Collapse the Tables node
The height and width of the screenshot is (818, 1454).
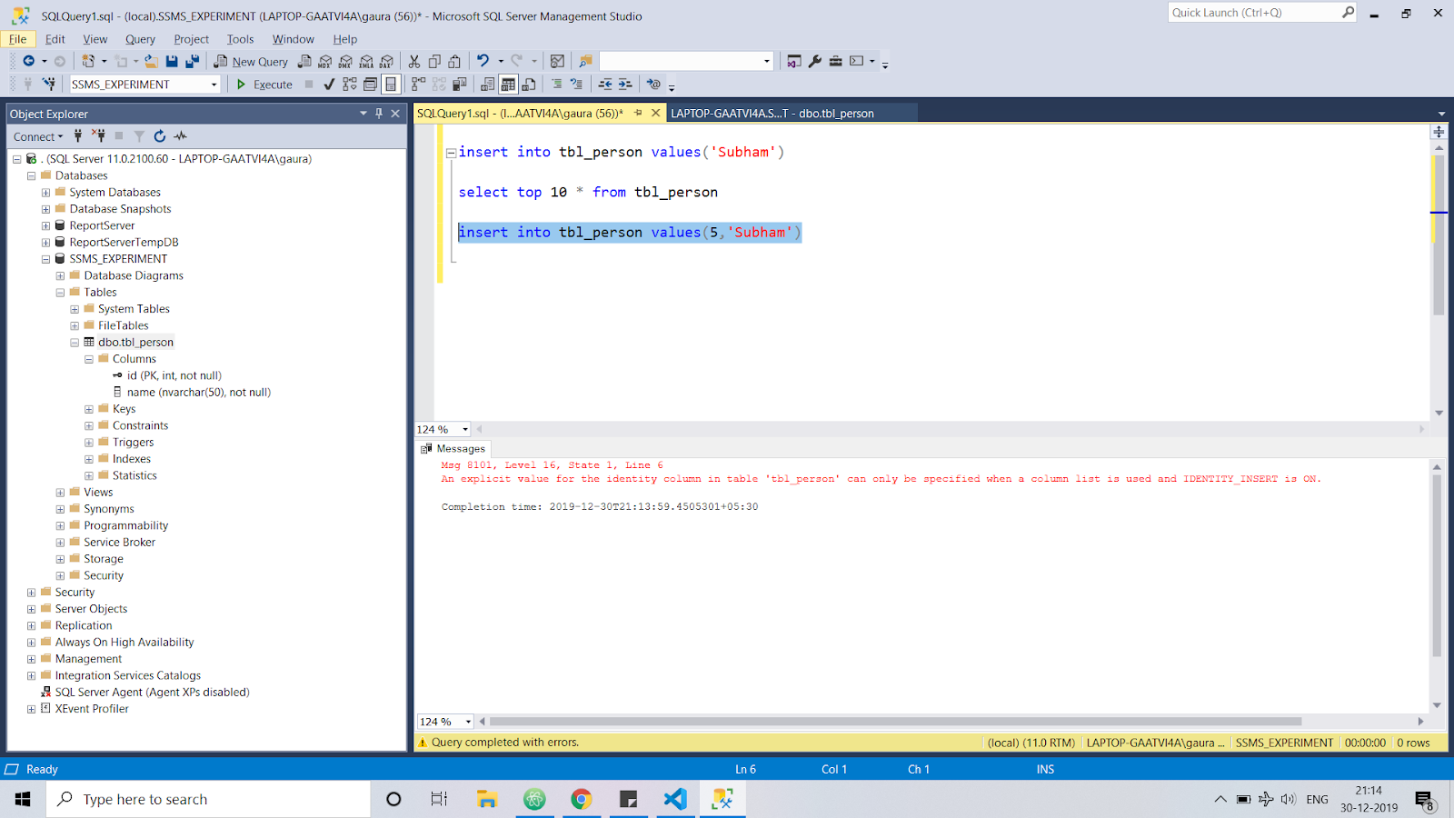(x=60, y=292)
